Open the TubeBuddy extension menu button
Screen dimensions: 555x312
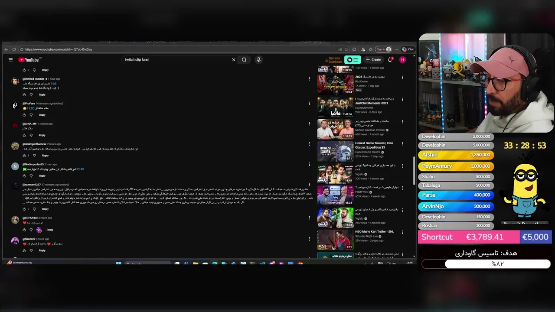point(353,60)
